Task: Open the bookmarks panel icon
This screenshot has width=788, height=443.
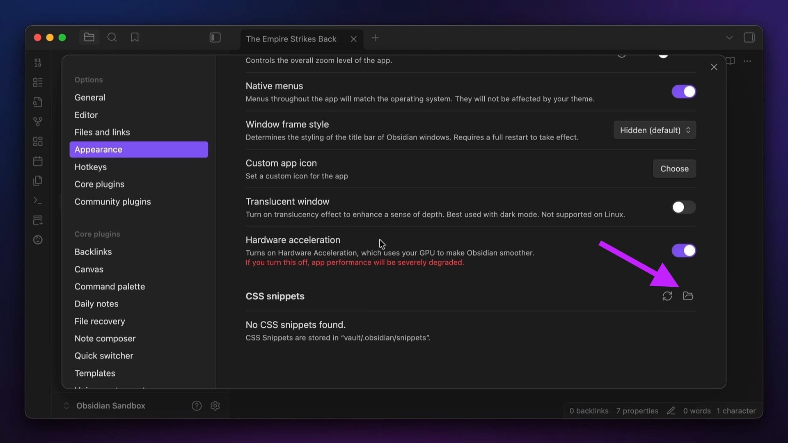Action: (135, 38)
